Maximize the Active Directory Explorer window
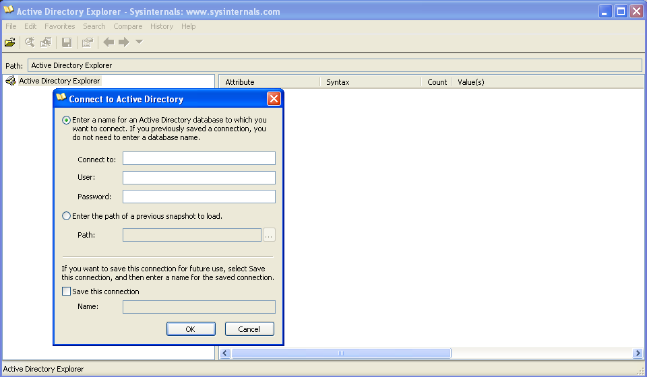 (621, 11)
